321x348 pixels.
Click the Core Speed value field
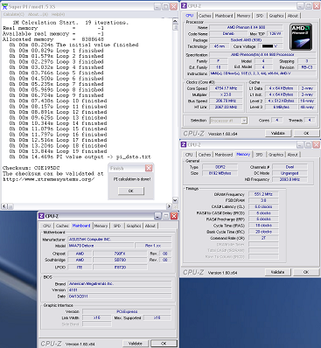coord(226,88)
